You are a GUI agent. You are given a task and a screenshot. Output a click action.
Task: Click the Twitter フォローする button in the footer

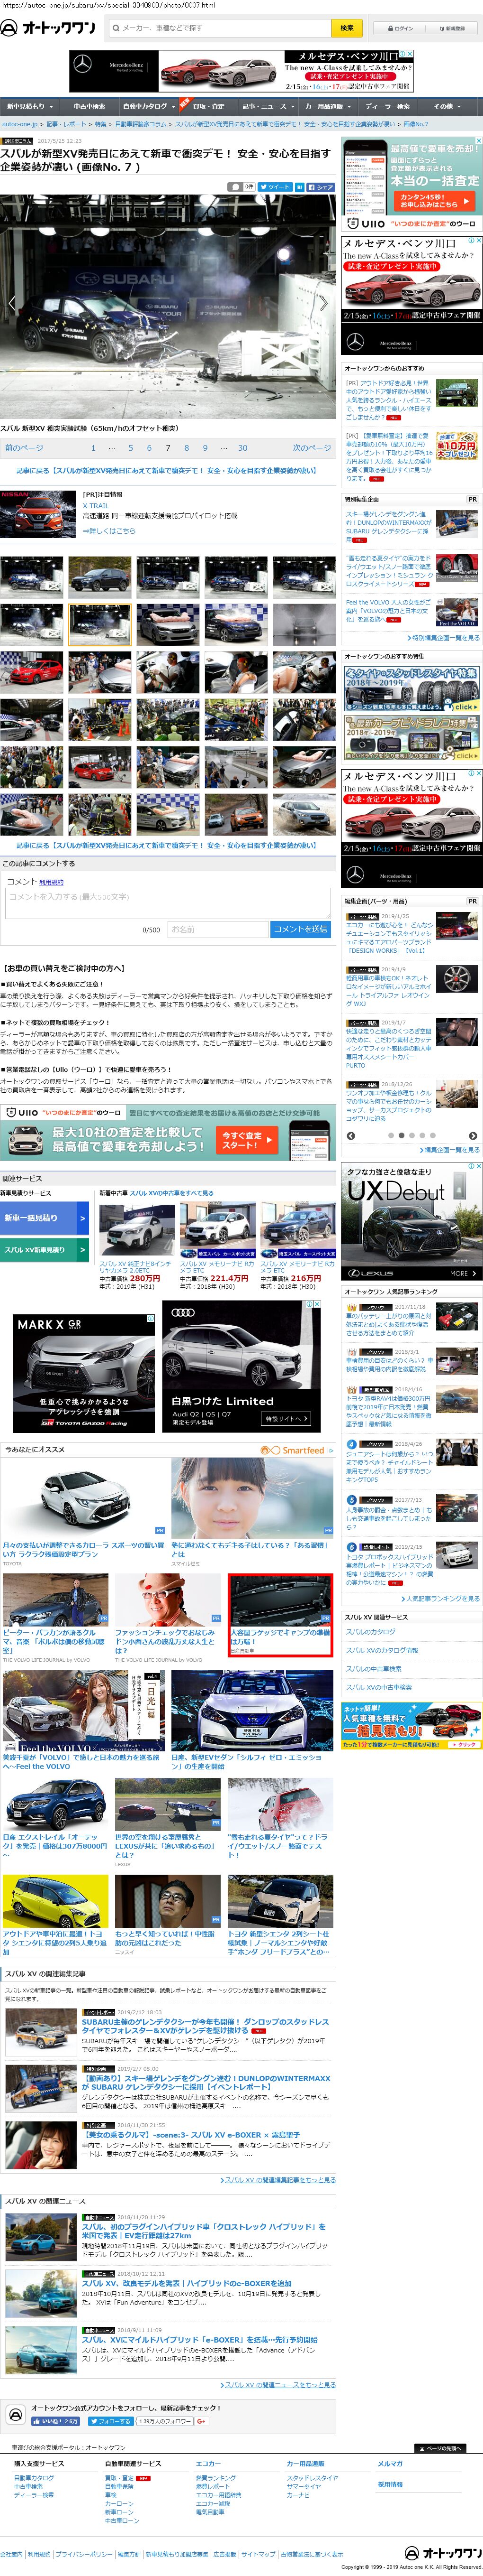(x=110, y=2421)
